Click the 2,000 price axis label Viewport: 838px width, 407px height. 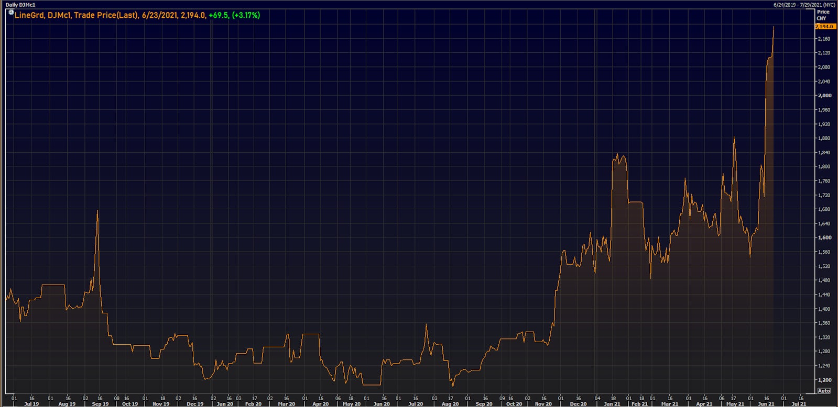824,96
